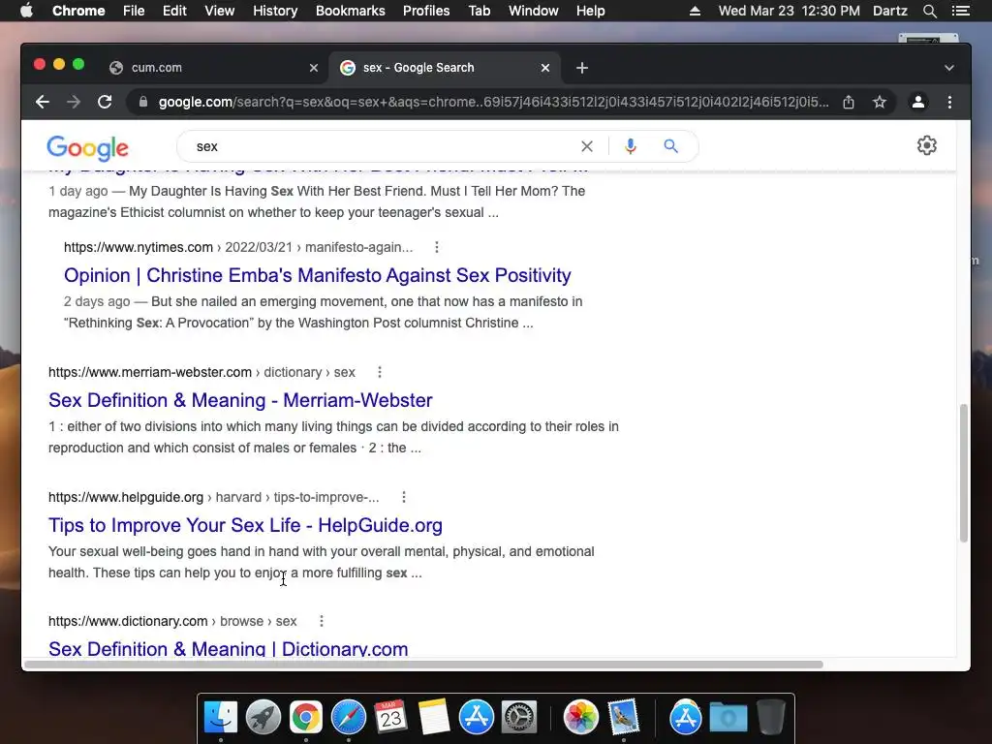Open more options for helpguide.org result
This screenshot has width=992, height=744.
(404, 497)
